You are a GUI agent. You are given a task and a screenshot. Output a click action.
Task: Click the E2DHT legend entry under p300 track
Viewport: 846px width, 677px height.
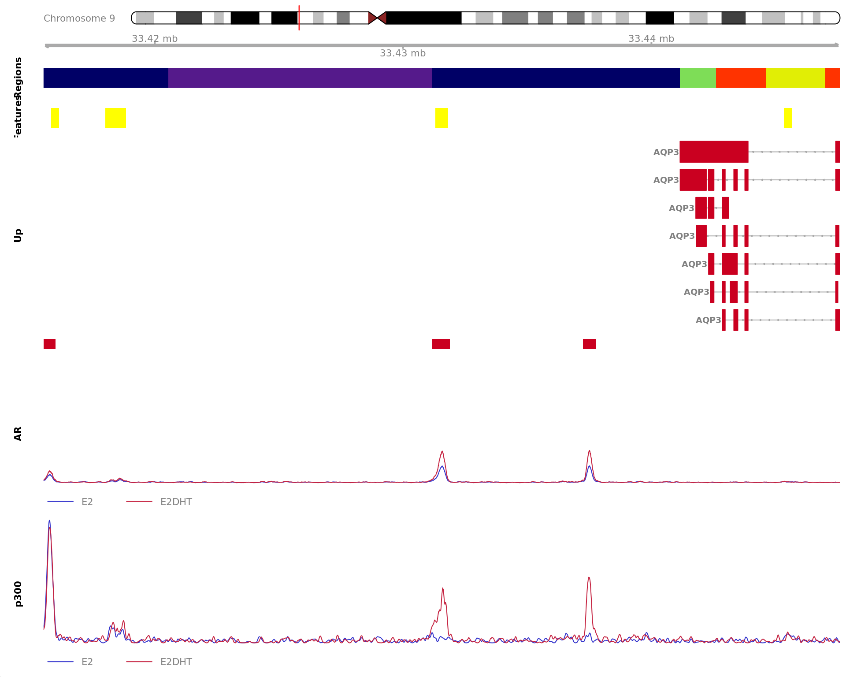pyautogui.click(x=160, y=662)
